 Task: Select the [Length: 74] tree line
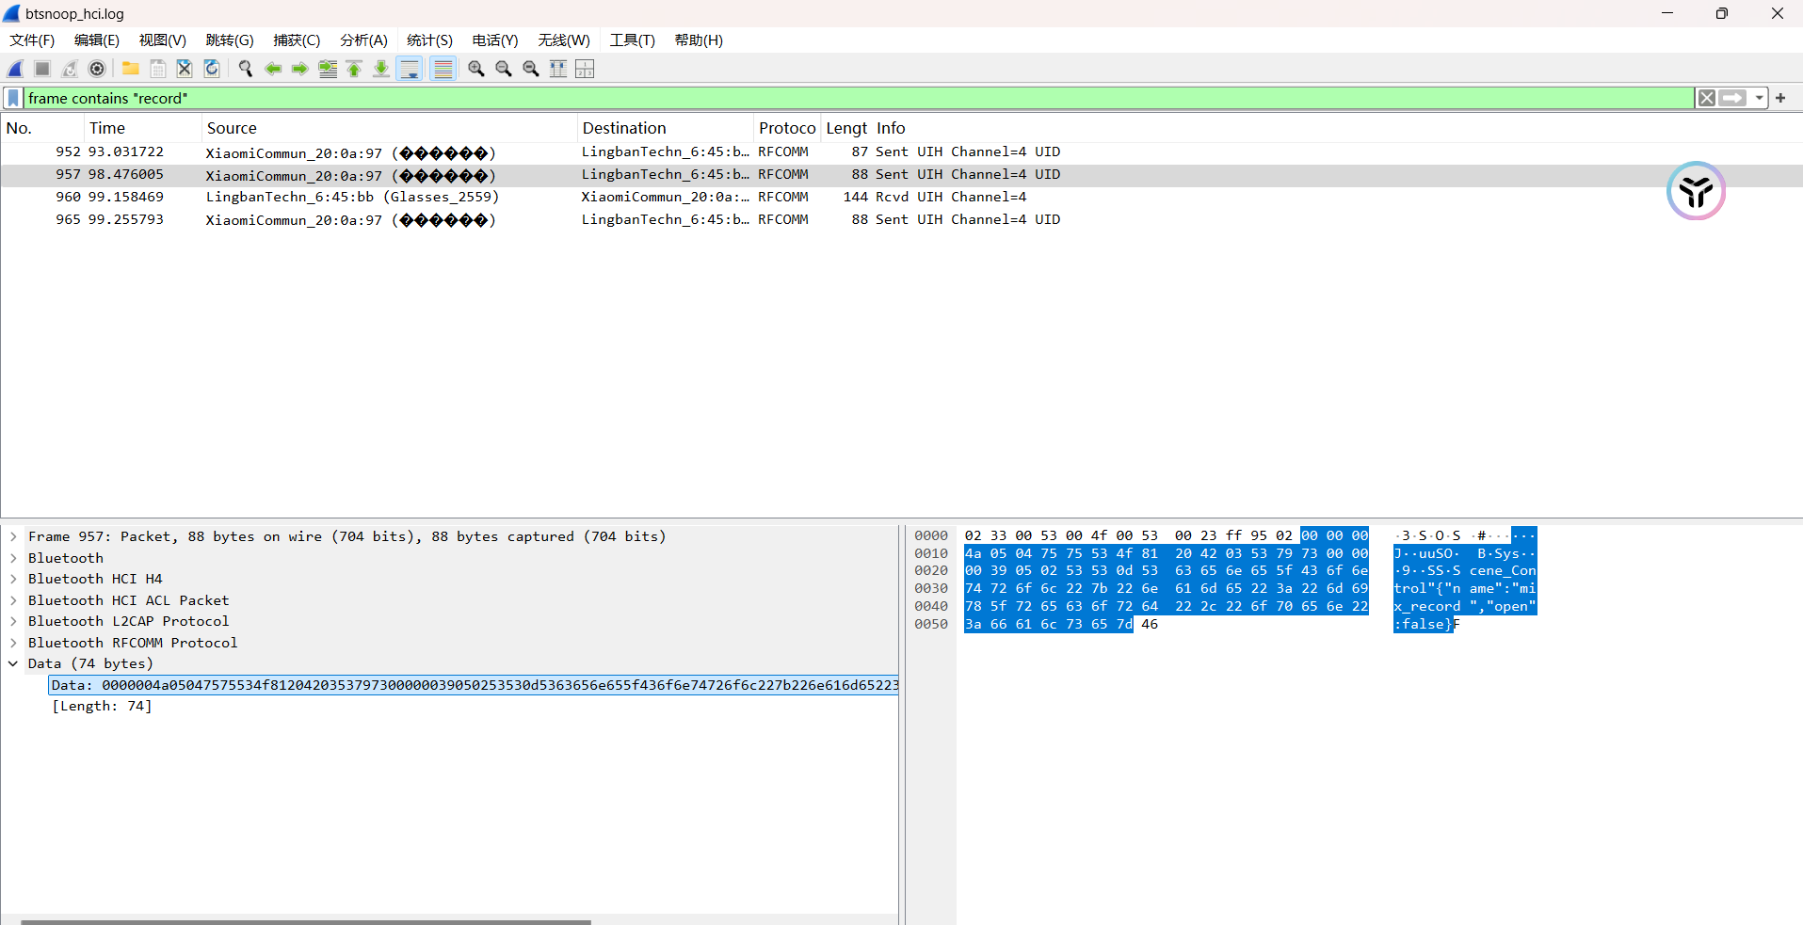coord(102,707)
